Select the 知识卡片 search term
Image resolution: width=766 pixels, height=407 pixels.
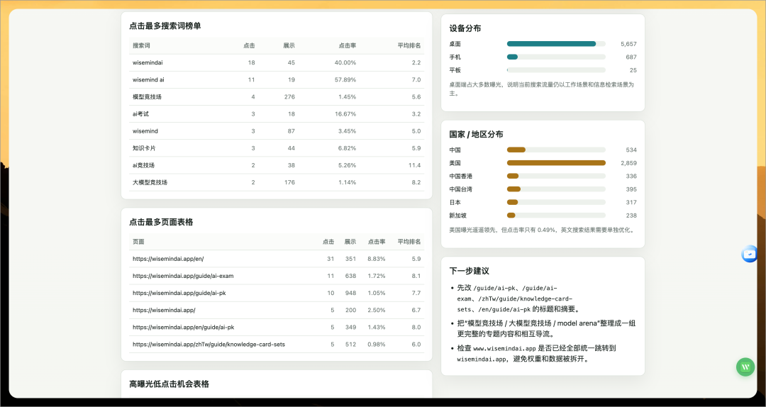click(143, 148)
